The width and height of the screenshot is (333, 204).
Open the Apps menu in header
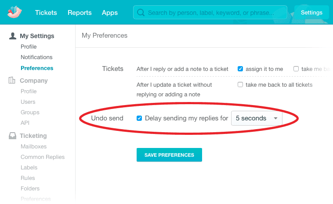(x=109, y=13)
